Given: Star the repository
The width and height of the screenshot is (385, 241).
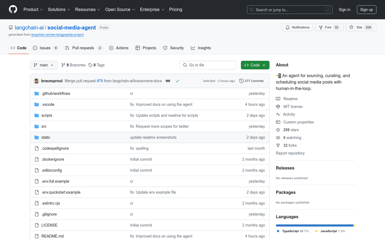Looking at the screenshot, I should (361, 27).
